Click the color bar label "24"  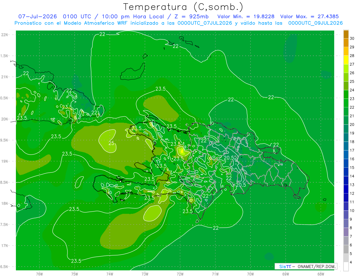click(x=352, y=90)
